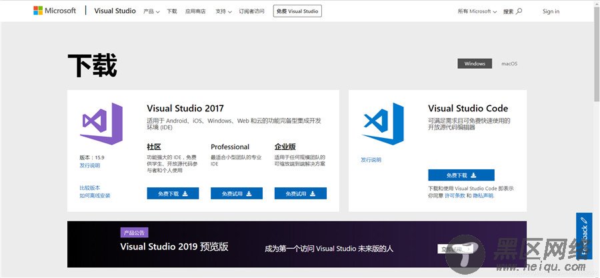The image size is (600, 278).
Task: Open the 应用商店 navigation item
Action: [x=195, y=11]
